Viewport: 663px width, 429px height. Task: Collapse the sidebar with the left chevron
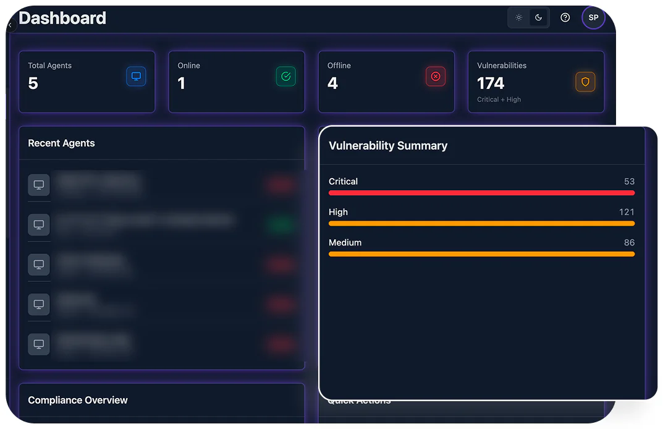coord(10,25)
